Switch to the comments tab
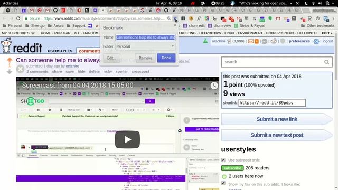This screenshot has height=190, width=338. click(x=88, y=51)
